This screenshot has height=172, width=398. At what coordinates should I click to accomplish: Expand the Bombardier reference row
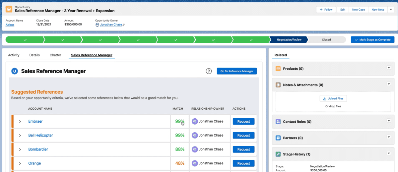click(x=20, y=149)
